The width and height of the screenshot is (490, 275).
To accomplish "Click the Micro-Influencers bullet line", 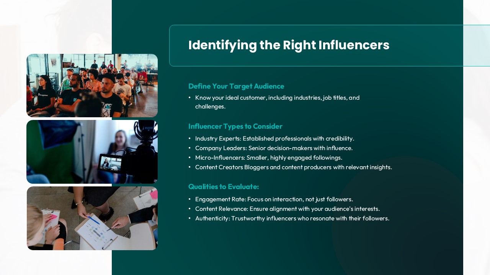I will [269, 158].
